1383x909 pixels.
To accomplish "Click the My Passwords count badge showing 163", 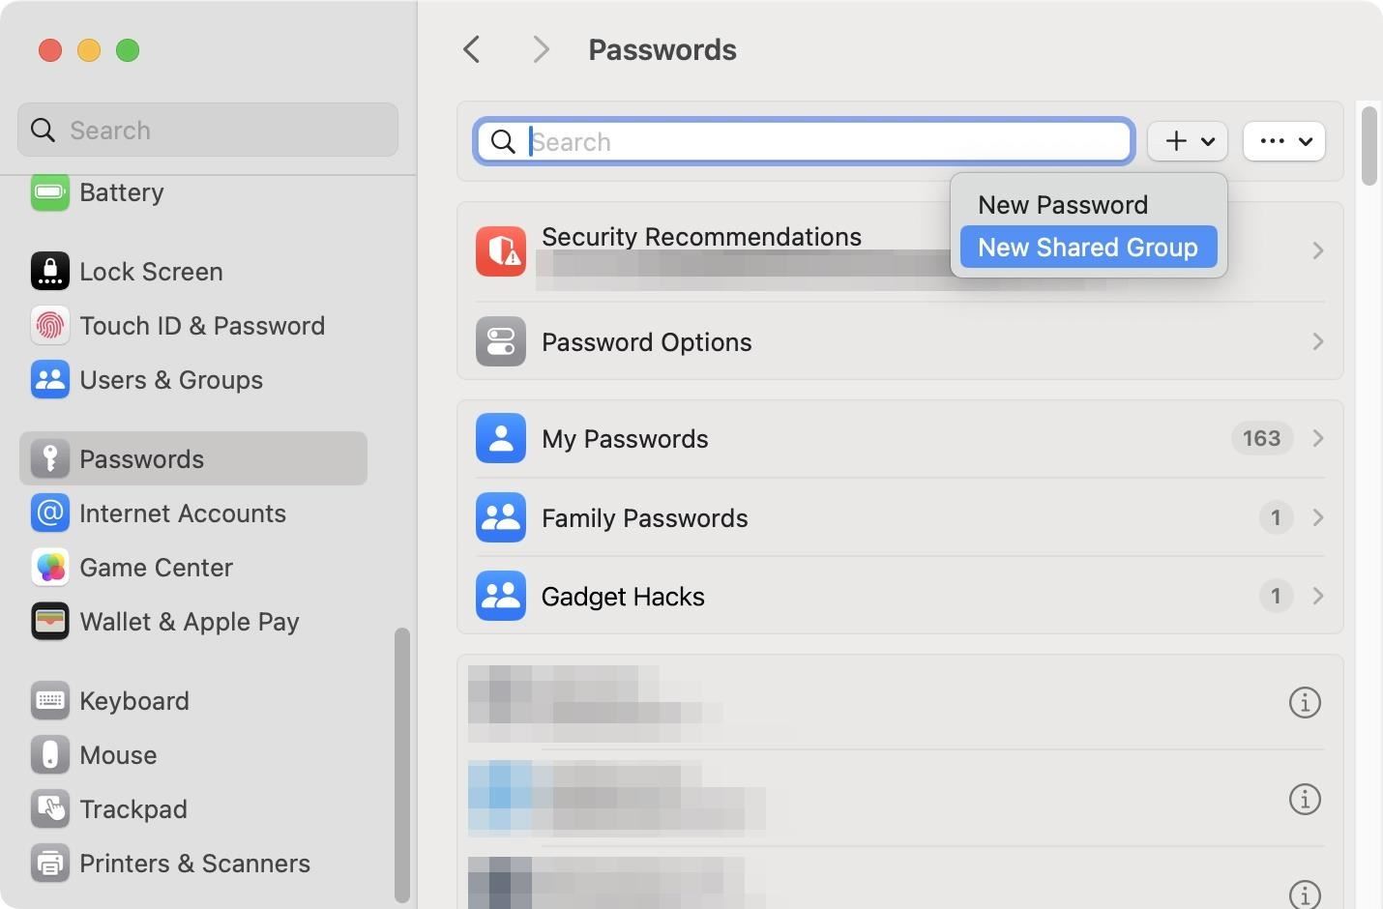I will point(1260,438).
